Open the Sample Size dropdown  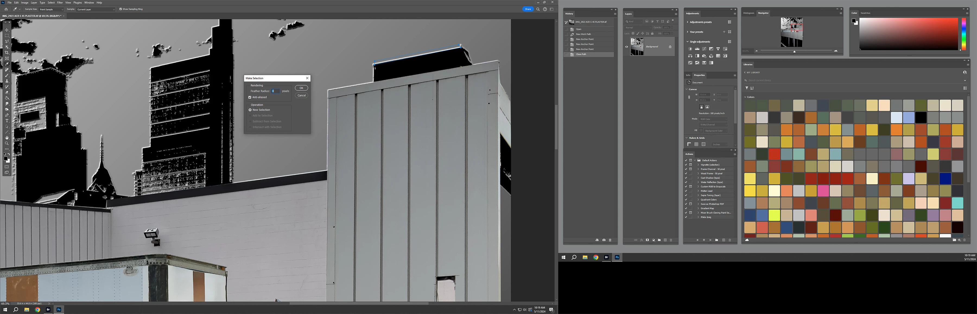click(51, 9)
